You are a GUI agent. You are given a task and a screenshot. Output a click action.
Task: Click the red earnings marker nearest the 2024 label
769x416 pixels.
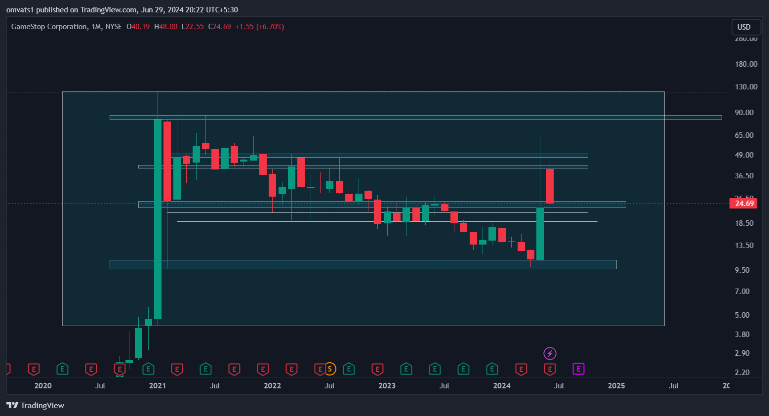coord(521,369)
